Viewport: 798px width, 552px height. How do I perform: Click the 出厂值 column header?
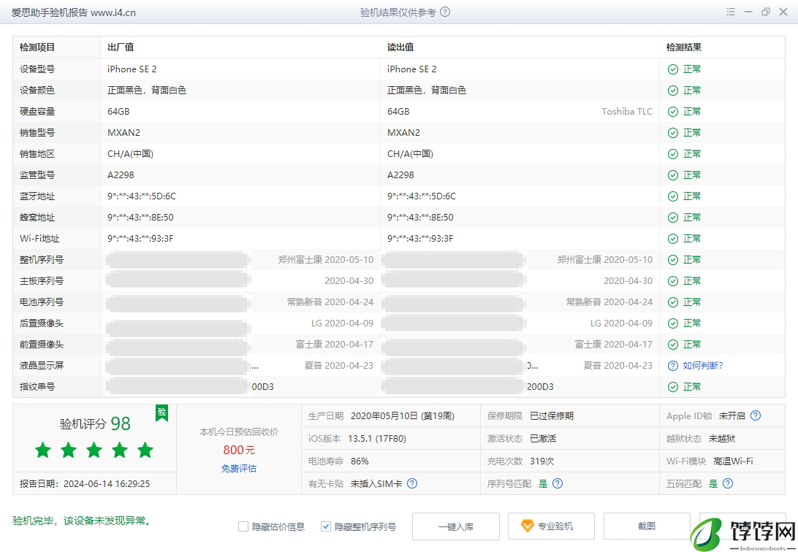point(121,47)
